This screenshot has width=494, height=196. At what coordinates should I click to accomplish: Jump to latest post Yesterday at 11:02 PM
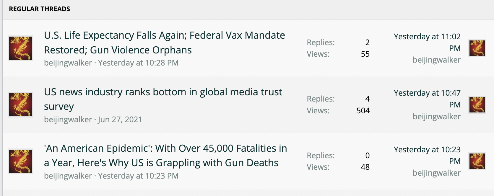[427, 42]
